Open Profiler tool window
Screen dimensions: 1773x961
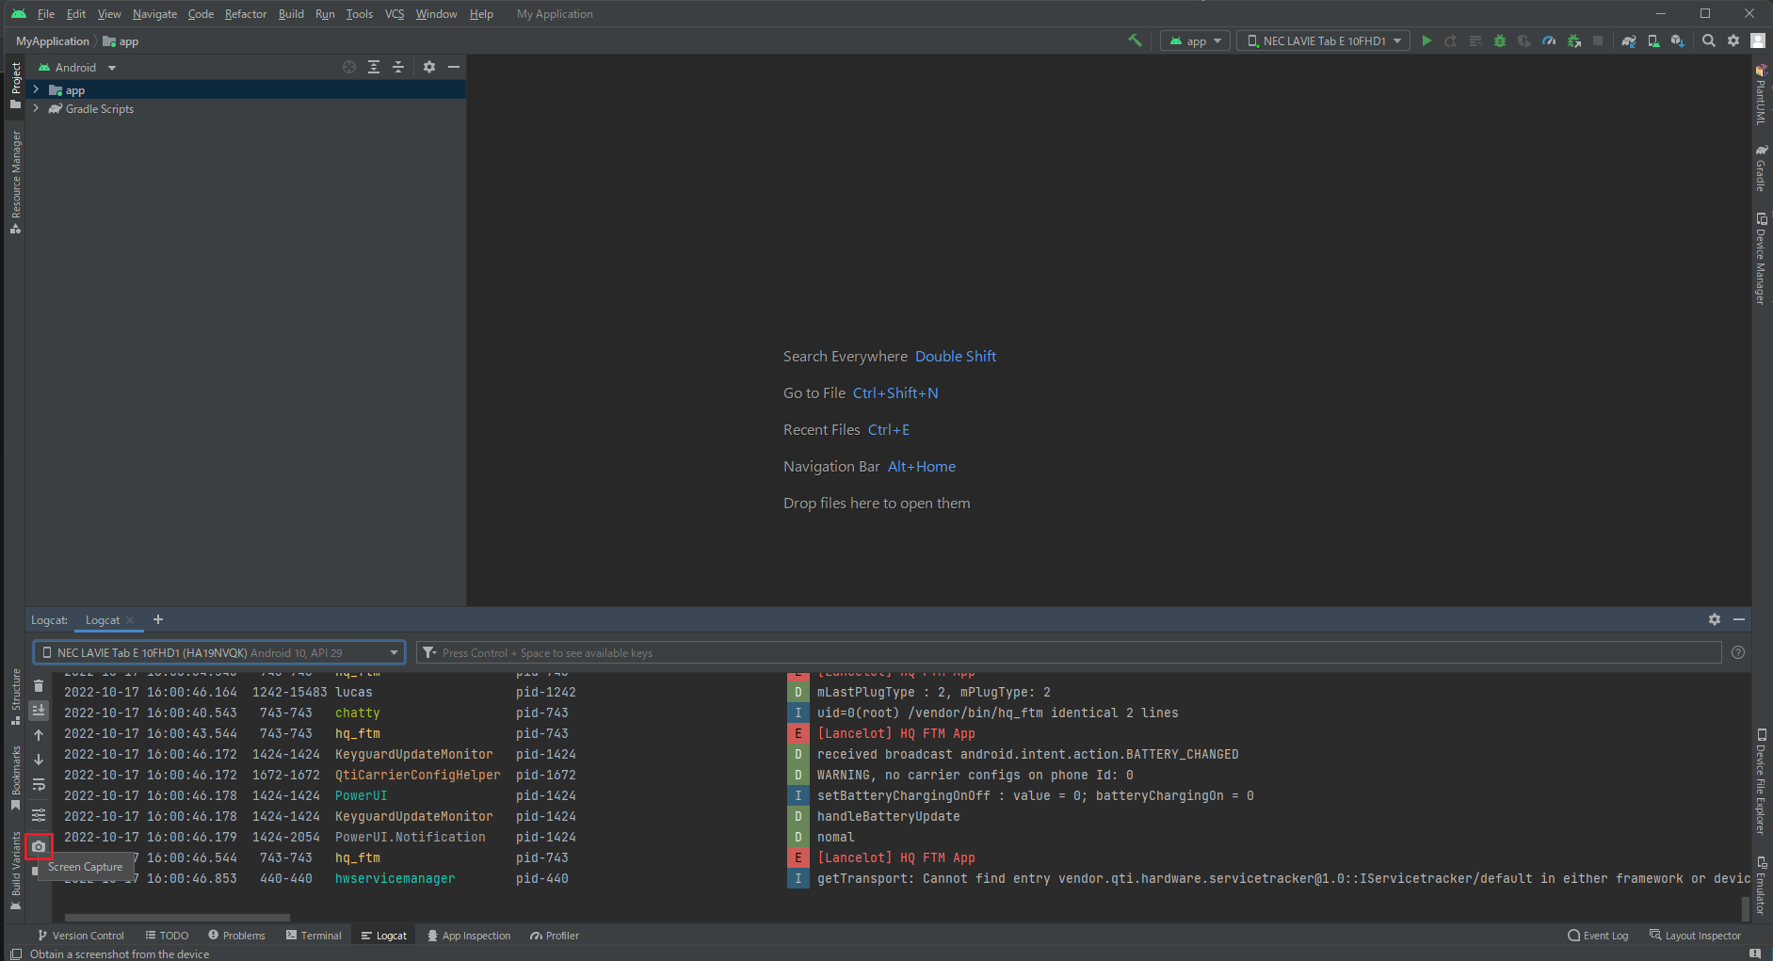[555, 935]
